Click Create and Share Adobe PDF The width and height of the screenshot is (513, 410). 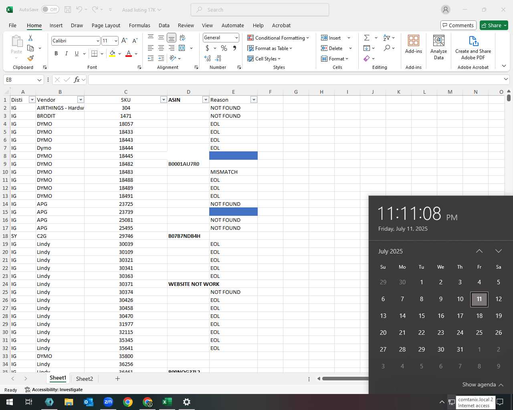pyautogui.click(x=473, y=47)
